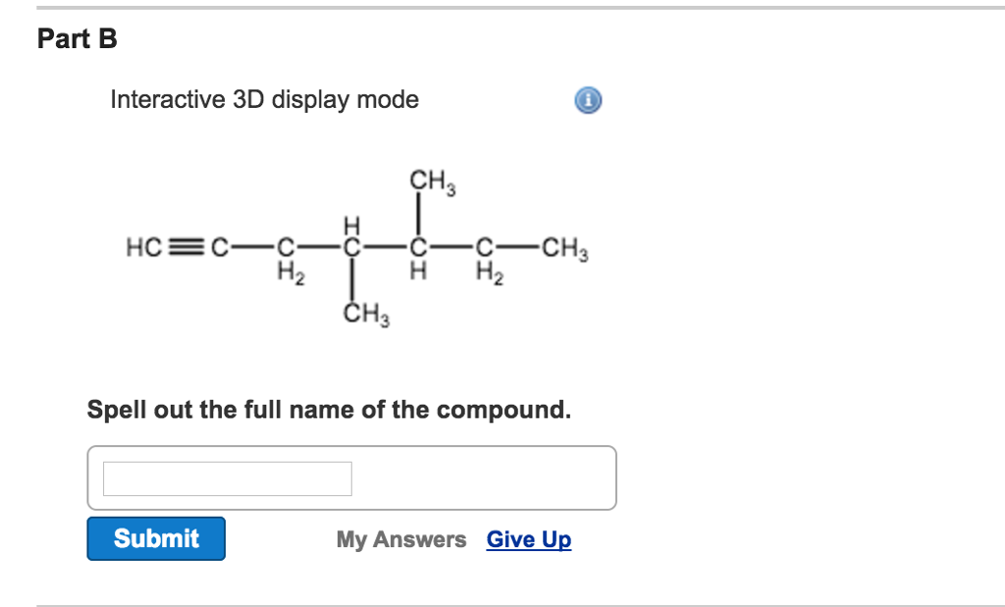Click the Submit button
1005x607 pixels.
(155, 537)
